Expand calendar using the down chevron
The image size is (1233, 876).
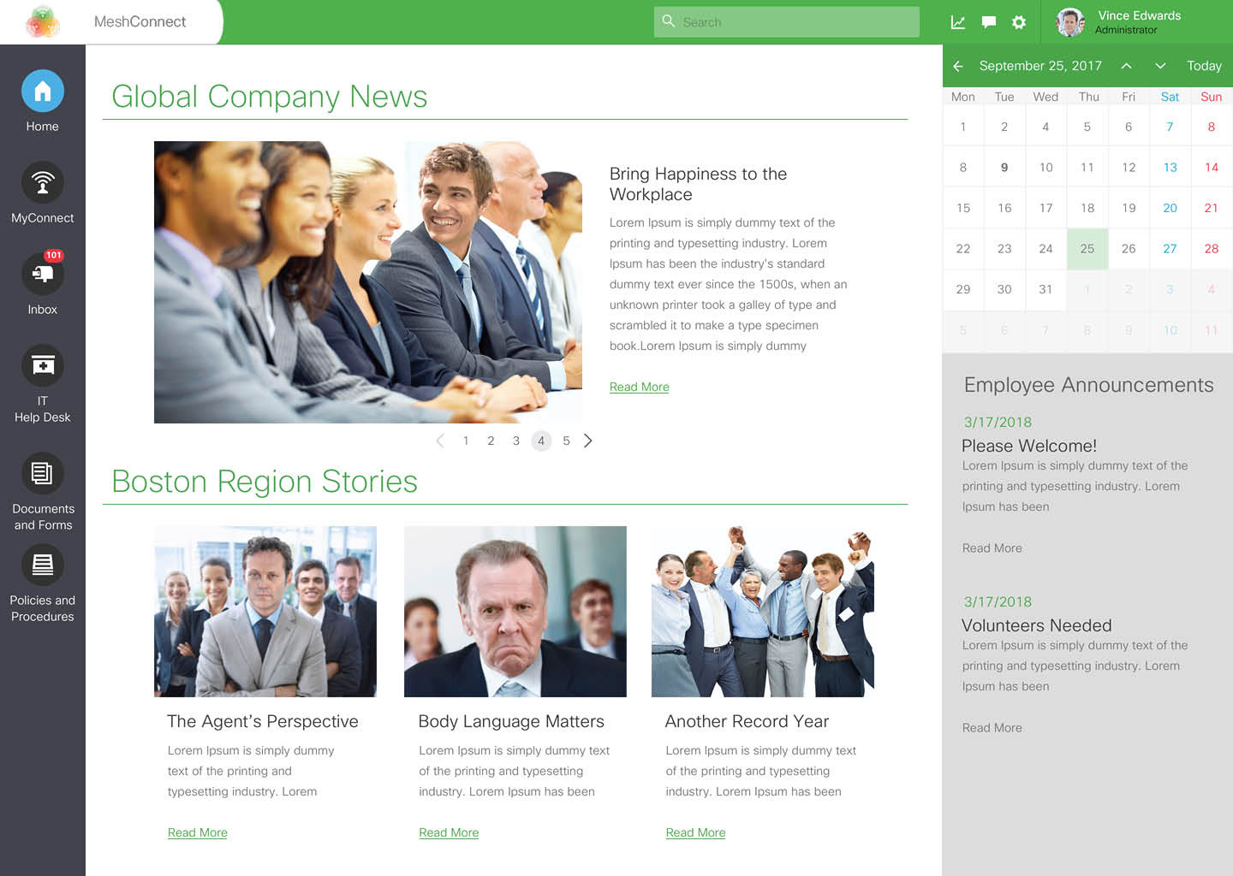point(1160,66)
